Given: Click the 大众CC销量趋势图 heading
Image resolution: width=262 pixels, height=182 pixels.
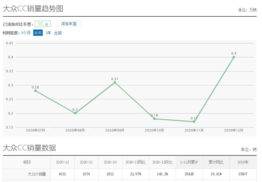Looking at the screenshot, I should [x=33, y=9].
